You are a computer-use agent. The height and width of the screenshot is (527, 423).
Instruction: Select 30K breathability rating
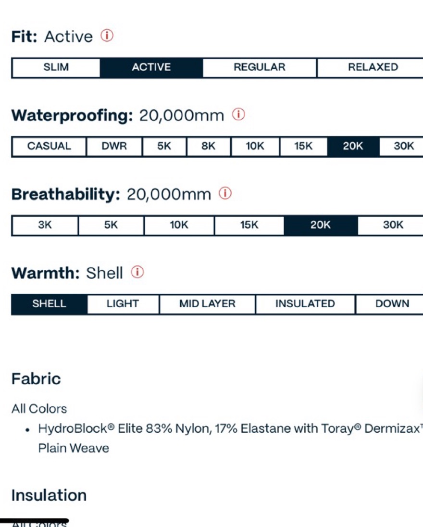pos(391,225)
